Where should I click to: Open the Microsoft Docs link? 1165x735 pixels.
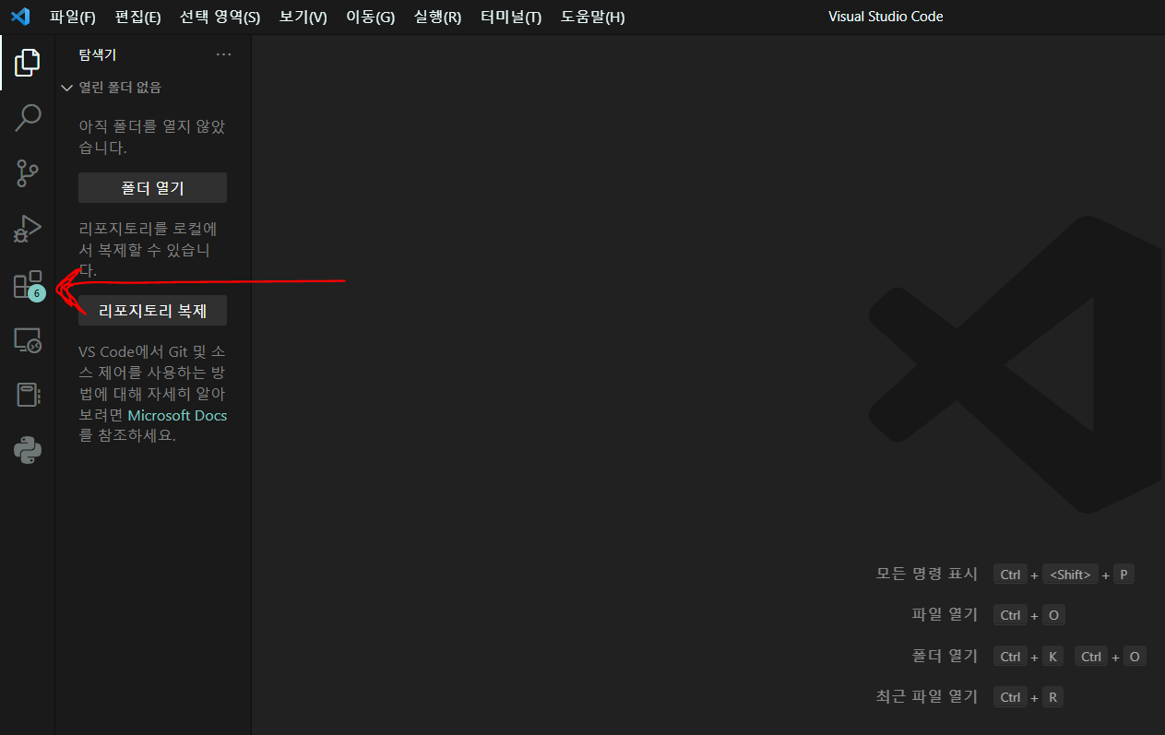click(177, 415)
